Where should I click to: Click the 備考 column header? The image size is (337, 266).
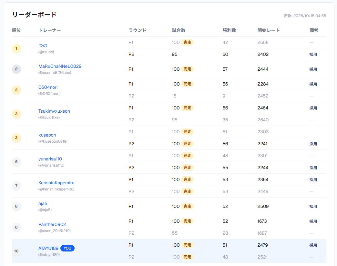(x=314, y=30)
